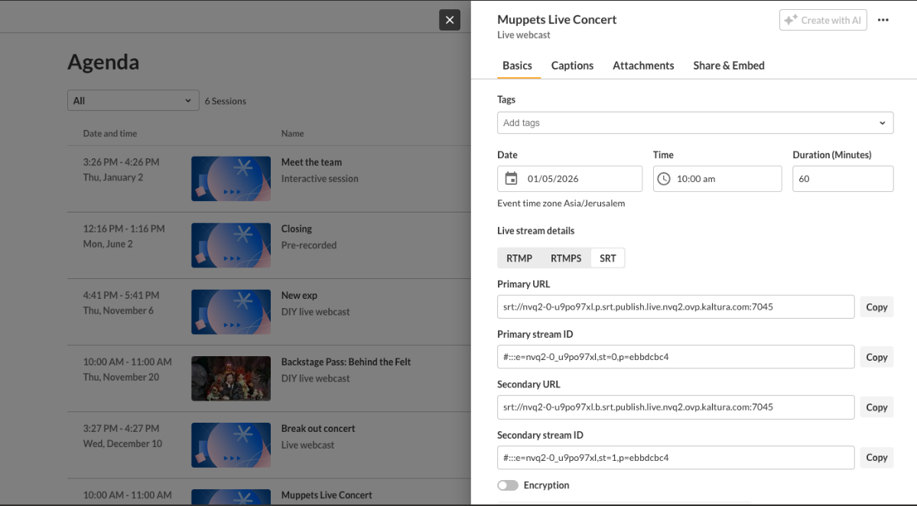Select the SRT protocol option

(x=608, y=258)
